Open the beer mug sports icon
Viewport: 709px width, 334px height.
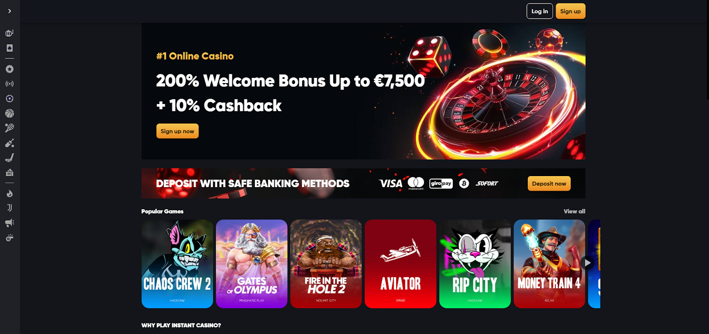pos(9,33)
